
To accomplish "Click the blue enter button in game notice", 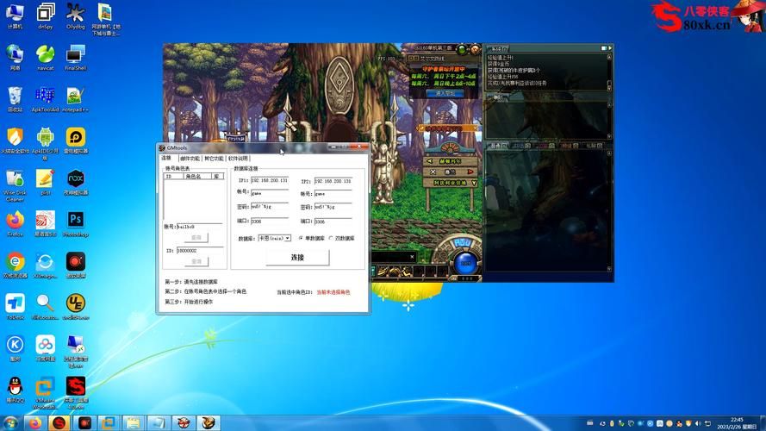I will coord(445,93).
